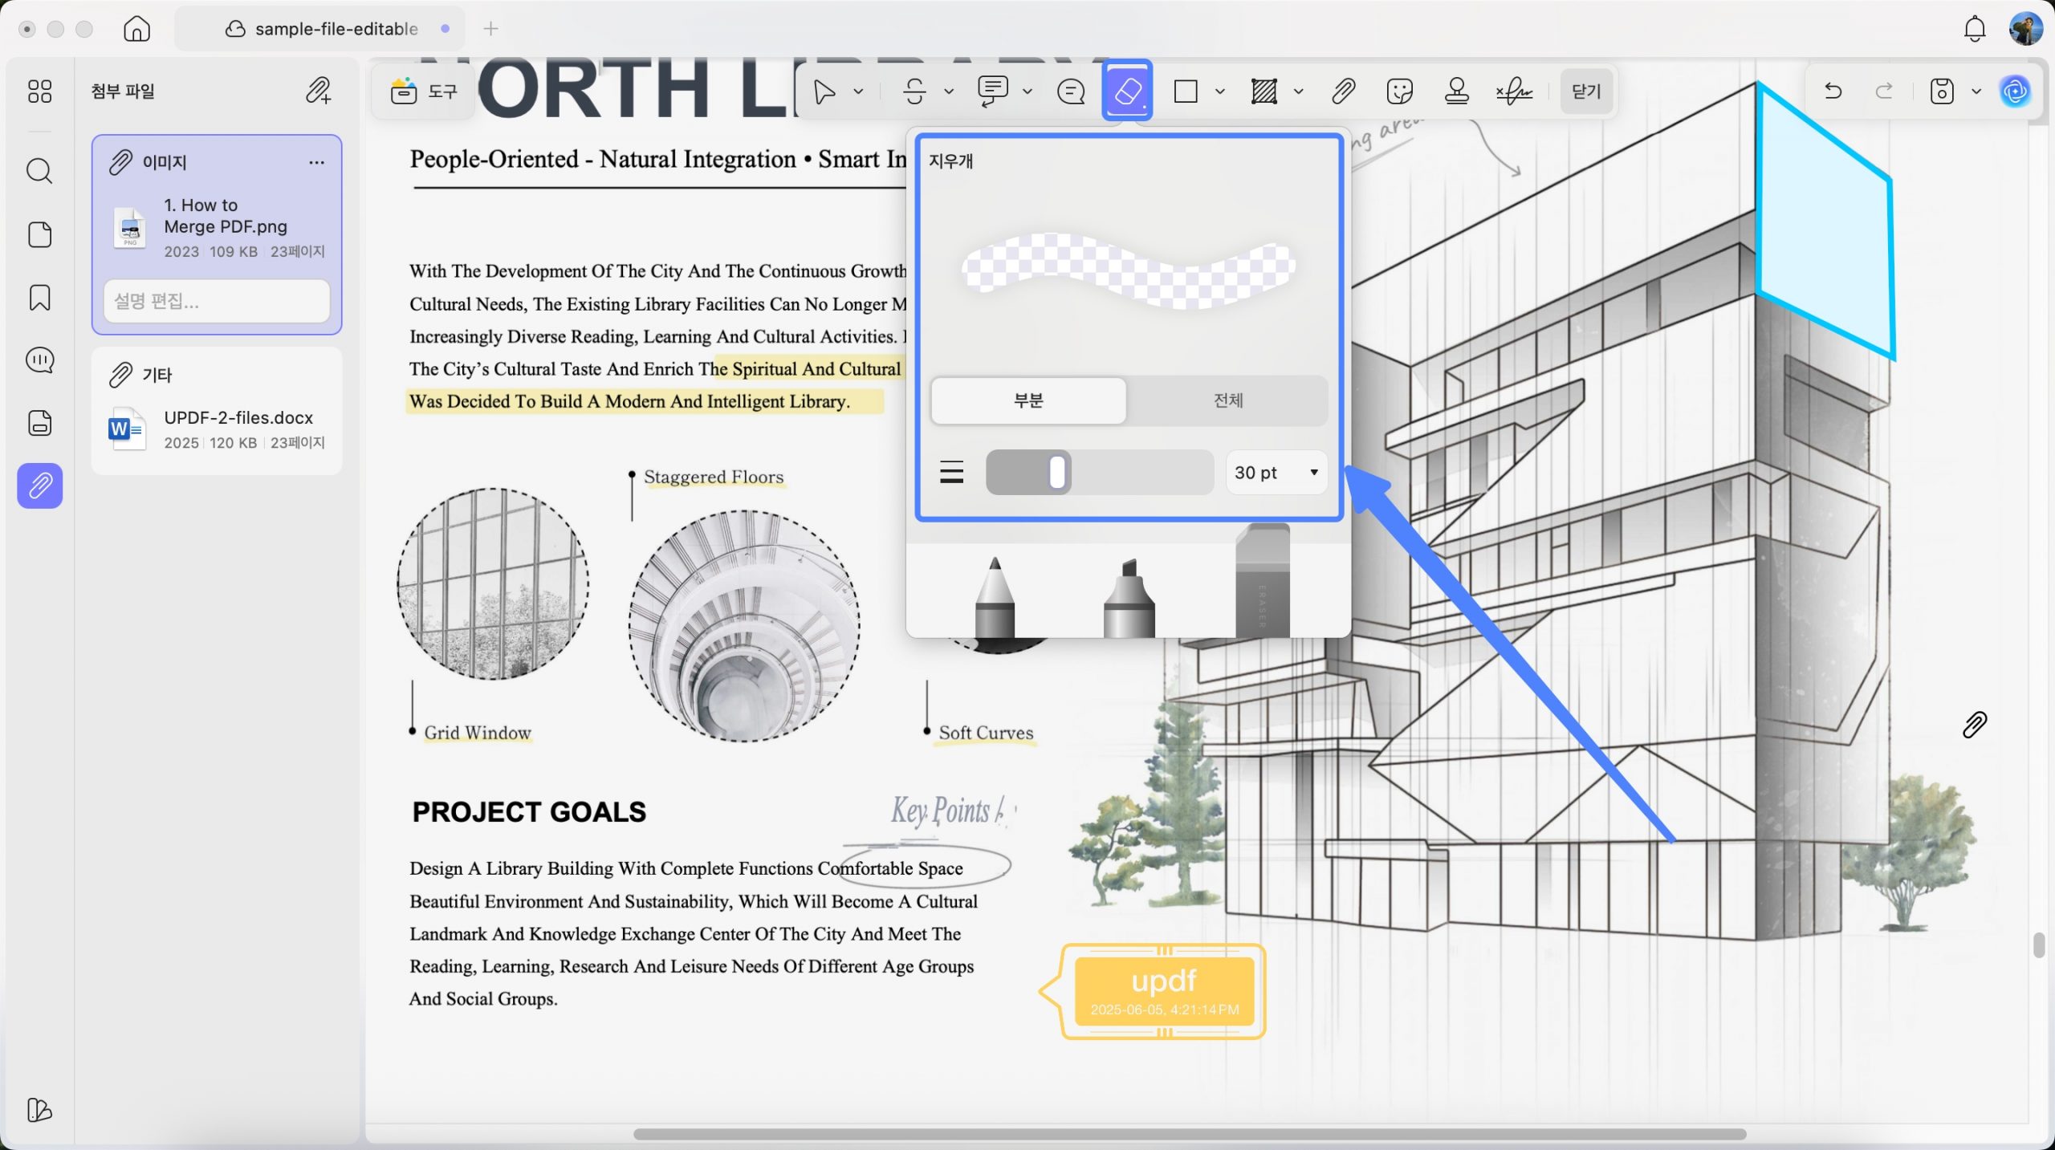The width and height of the screenshot is (2055, 1150).
Task: Add a new attachment in the panel
Action: click(x=318, y=91)
